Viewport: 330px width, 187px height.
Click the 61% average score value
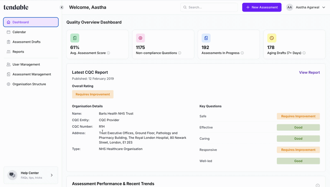coord(75,47)
